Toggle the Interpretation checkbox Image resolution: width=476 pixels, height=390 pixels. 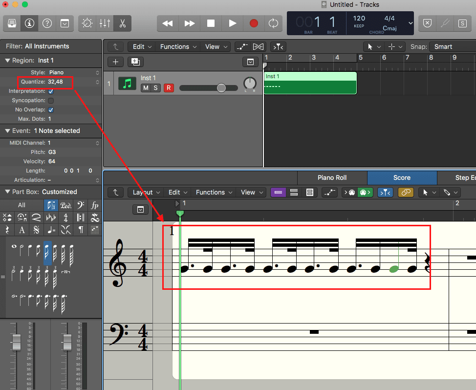click(51, 91)
